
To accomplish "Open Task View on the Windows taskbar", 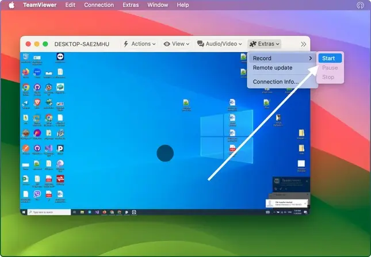I will 74,212.
